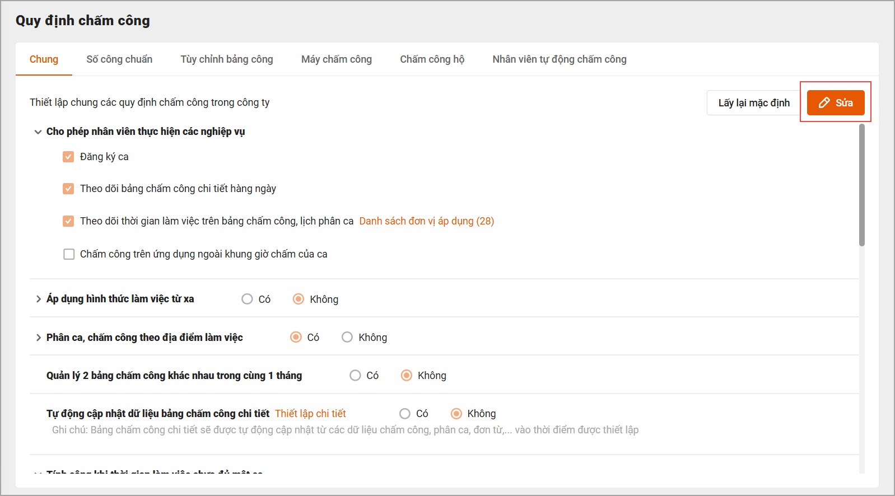Viewport: 895px width, 496px height.
Task: Select Không for Phân ca theo địa điểm
Action: coord(347,337)
